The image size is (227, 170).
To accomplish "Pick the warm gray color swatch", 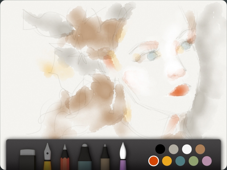I will point(173,149).
